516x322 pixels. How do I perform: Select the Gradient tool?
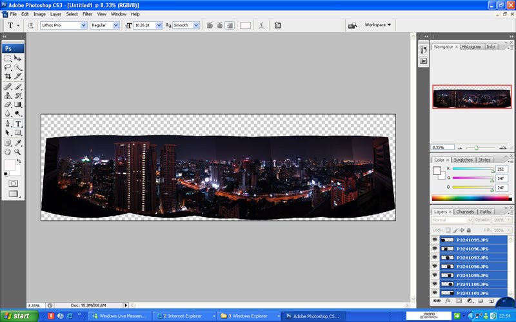18,104
